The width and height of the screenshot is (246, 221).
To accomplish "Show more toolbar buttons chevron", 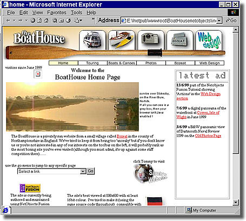I will (x=93, y=19).
